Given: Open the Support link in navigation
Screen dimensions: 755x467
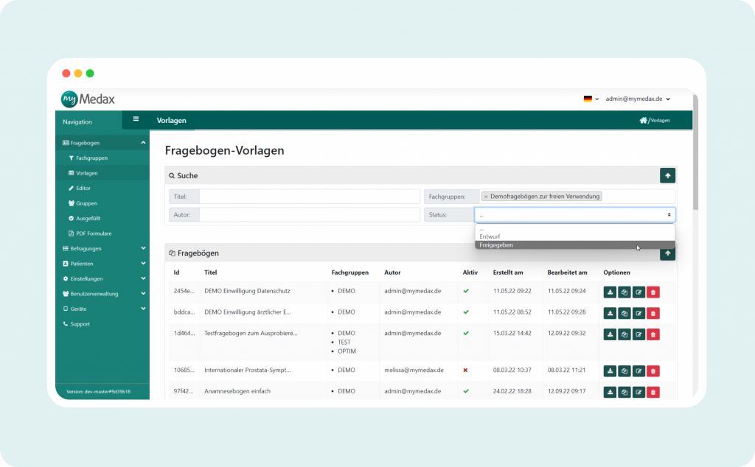Looking at the screenshot, I should point(80,324).
